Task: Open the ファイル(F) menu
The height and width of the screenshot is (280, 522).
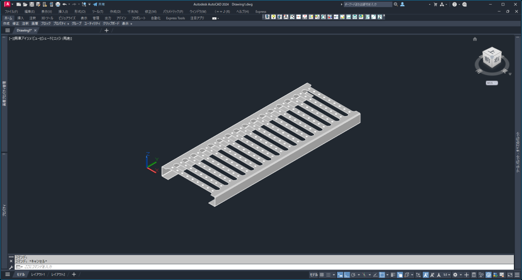Action: [11, 11]
